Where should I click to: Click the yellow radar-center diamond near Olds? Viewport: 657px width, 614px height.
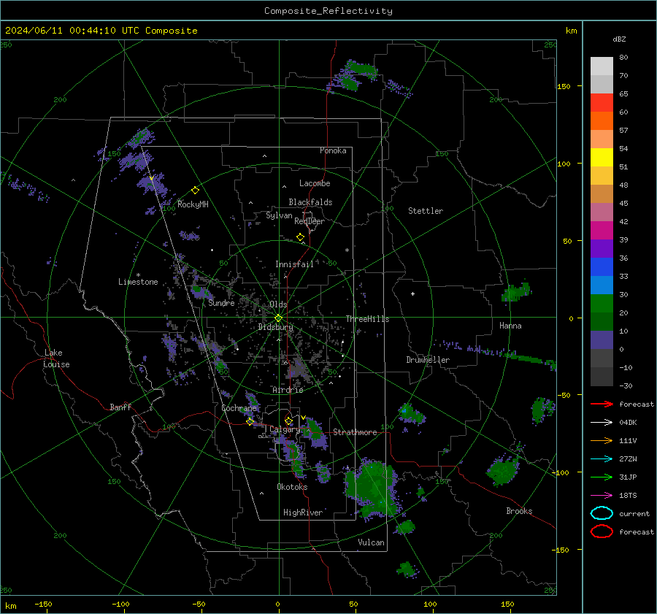[278, 318]
